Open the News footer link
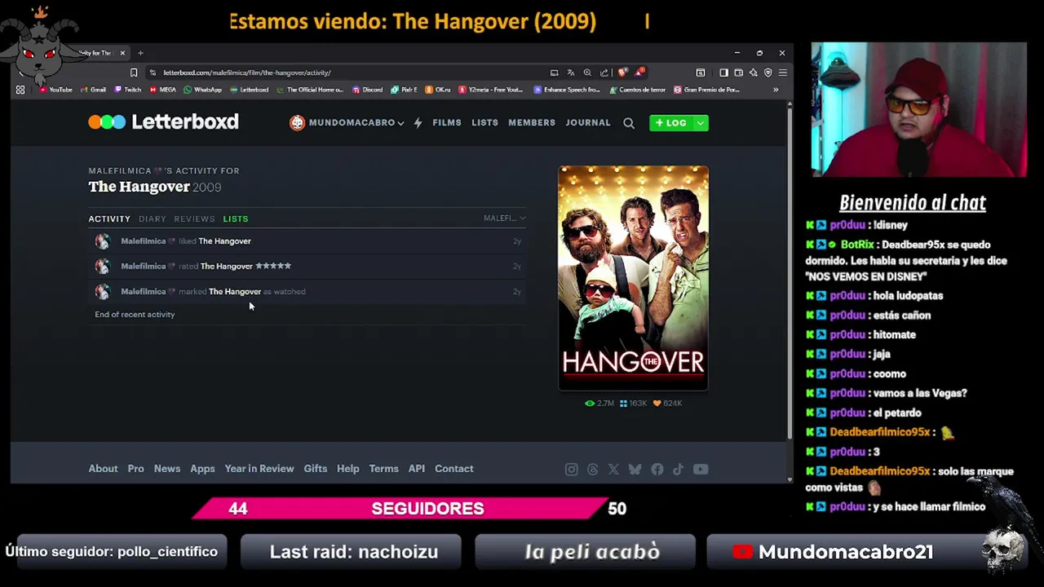Viewport: 1044px width, 587px height. tap(167, 469)
